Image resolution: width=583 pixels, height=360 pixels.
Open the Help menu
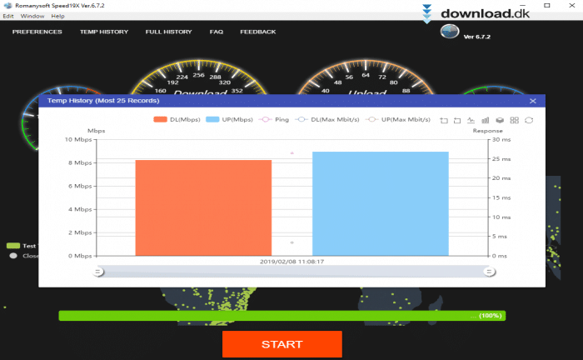pyautogui.click(x=57, y=16)
